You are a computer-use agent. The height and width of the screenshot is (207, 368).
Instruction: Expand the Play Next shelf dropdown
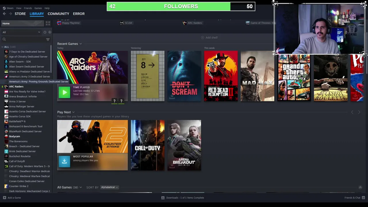[x=73, y=112]
